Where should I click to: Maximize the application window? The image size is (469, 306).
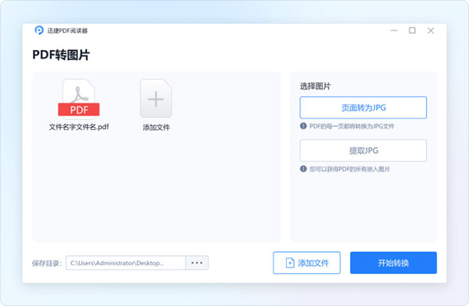[x=412, y=31]
